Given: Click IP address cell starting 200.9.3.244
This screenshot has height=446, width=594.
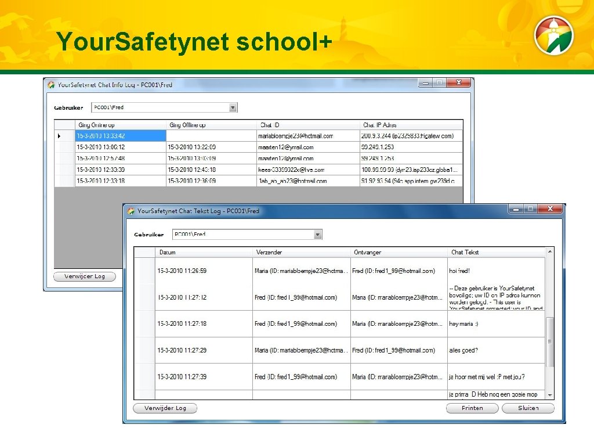Looking at the screenshot, I should click(x=411, y=136).
